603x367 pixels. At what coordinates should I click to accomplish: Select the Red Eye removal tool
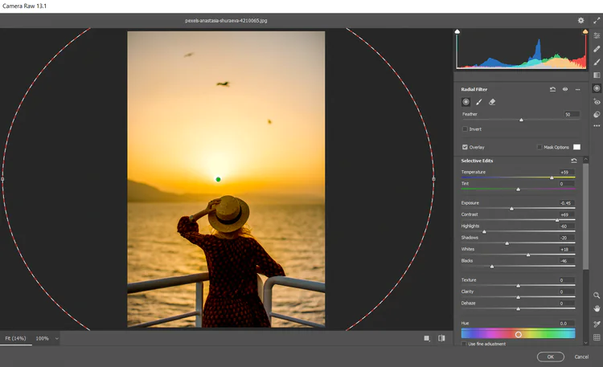tap(597, 102)
